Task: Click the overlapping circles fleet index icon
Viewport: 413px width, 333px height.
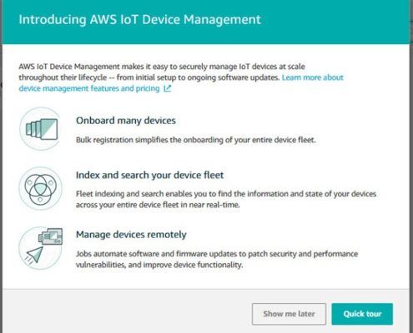Action: (x=41, y=188)
